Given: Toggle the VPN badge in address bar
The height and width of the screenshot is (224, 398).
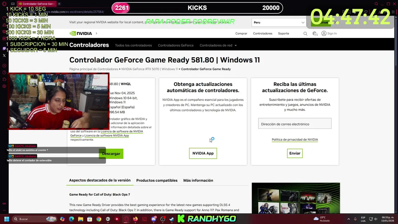Looking at the screenshot, I should click(x=32, y=12).
